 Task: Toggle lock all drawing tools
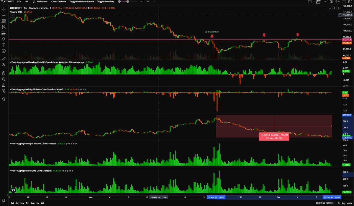(4, 85)
